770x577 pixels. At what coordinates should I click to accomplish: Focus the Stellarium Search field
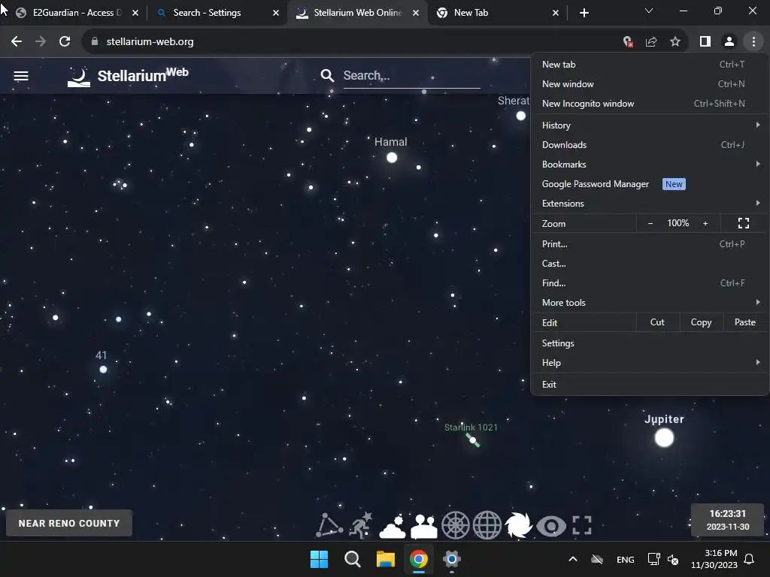point(411,76)
